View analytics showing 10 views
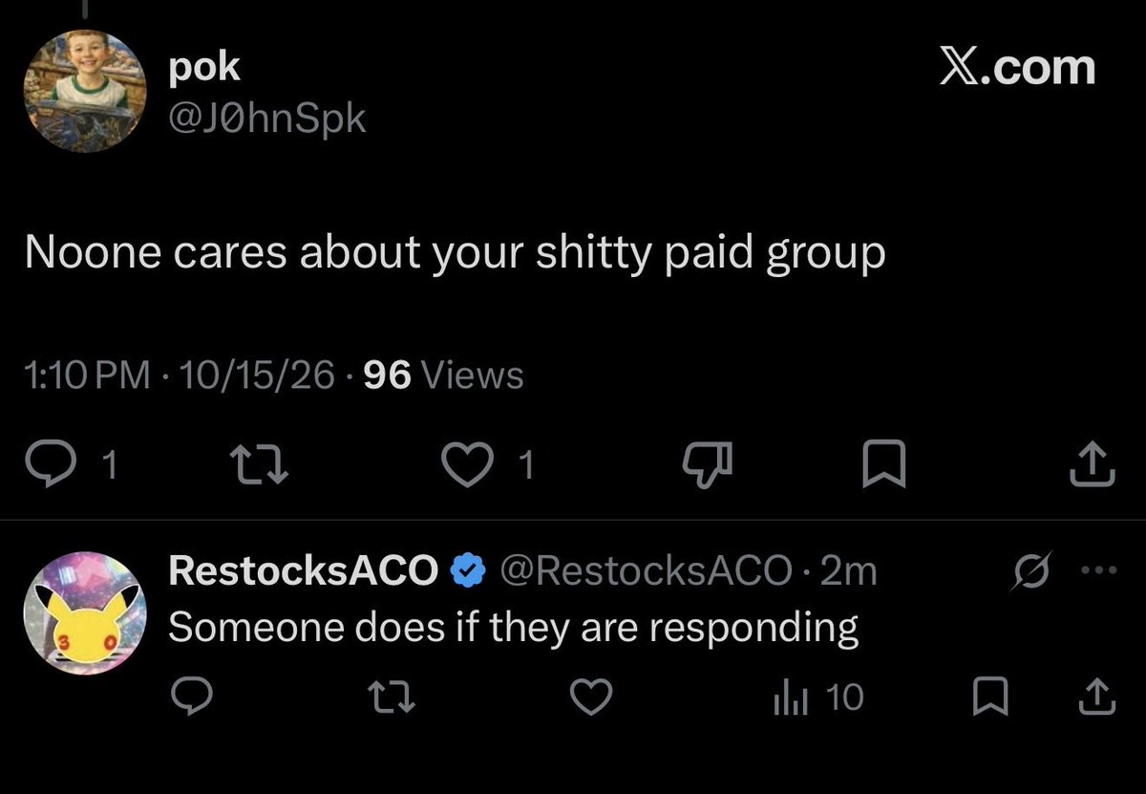This screenshot has height=794, width=1146. point(817,698)
